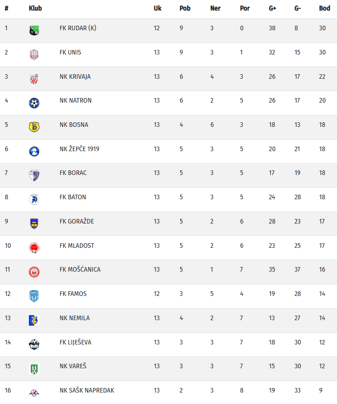The image size is (337, 404).
Task: Click the FK Rudar club crest
Action: click(x=34, y=30)
